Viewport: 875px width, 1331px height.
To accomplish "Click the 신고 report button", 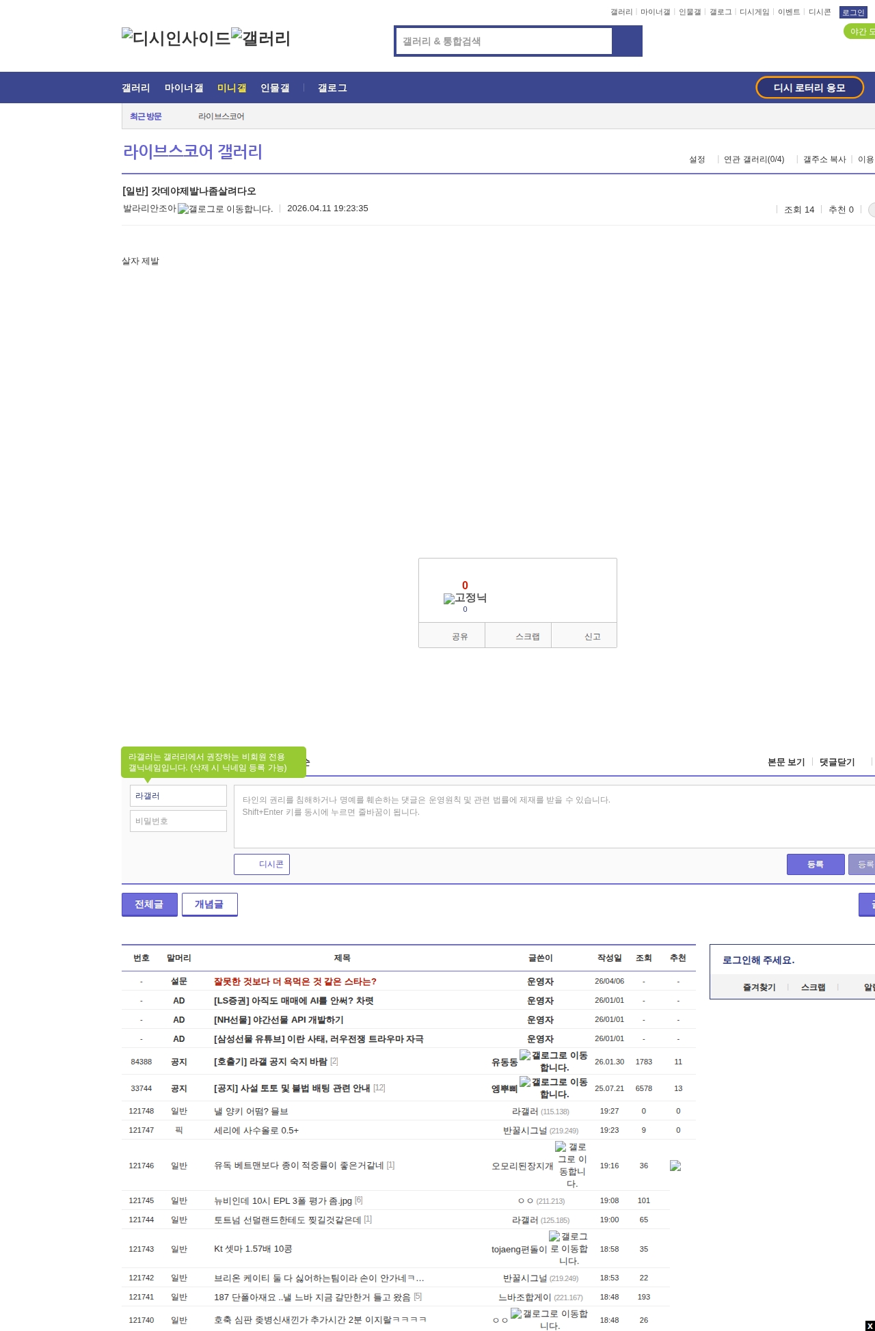I will tap(592, 636).
